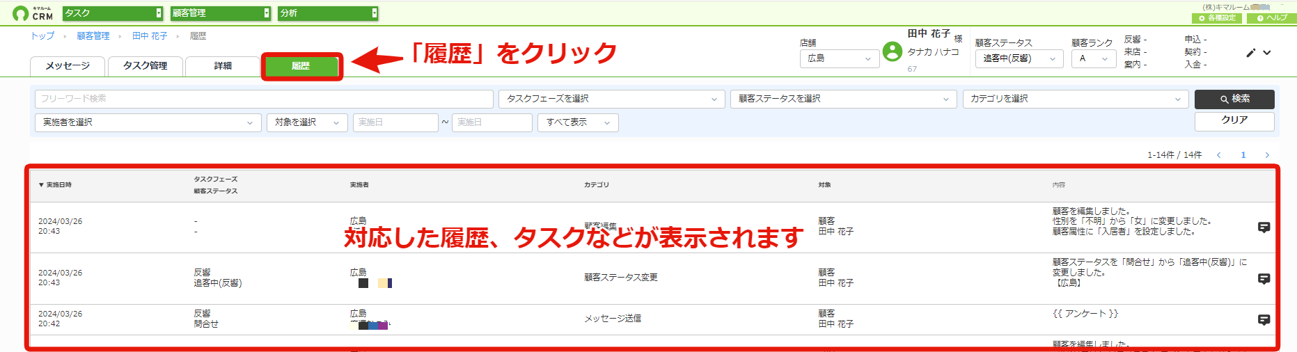Click 顧客ステータス変更 category cell
The width and height of the screenshot is (1297, 352).
coord(621,278)
